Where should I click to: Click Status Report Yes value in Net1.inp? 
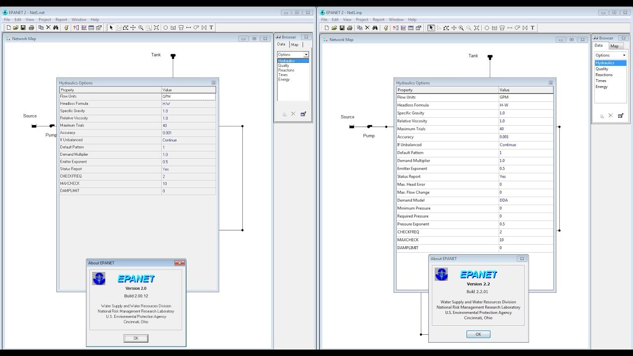pos(526,177)
